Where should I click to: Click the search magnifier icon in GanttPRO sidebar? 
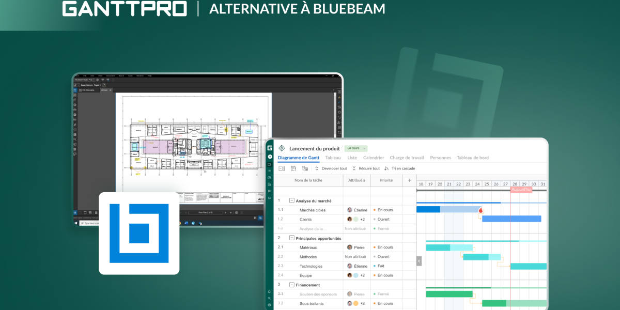click(269, 299)
